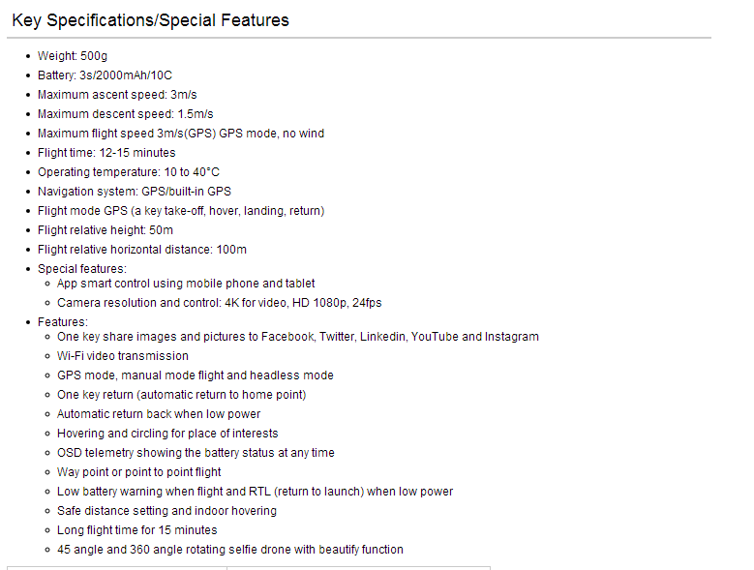Click Maximum descent speed: 1.5m/s line
Viewport: 754px width, 570px height.
(x=126, y=114)
